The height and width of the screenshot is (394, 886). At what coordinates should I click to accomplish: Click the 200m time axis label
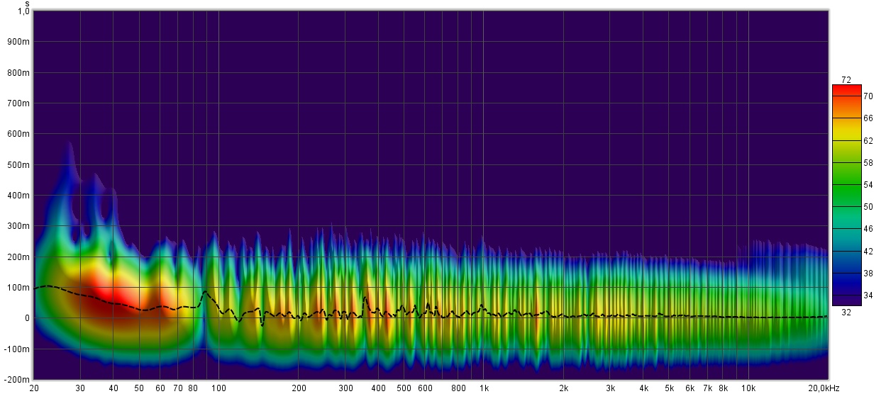click(20, 257)
